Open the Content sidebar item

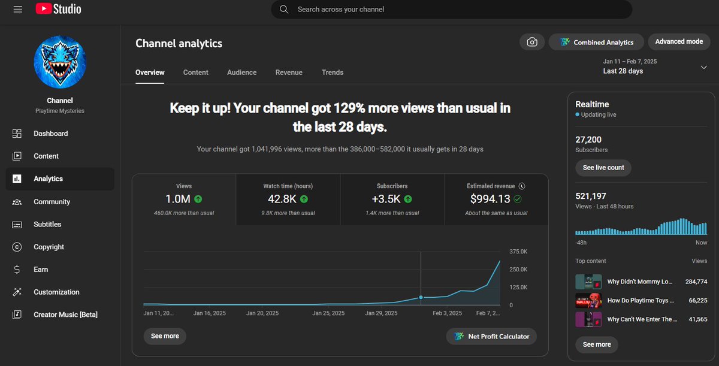(60, 156)
